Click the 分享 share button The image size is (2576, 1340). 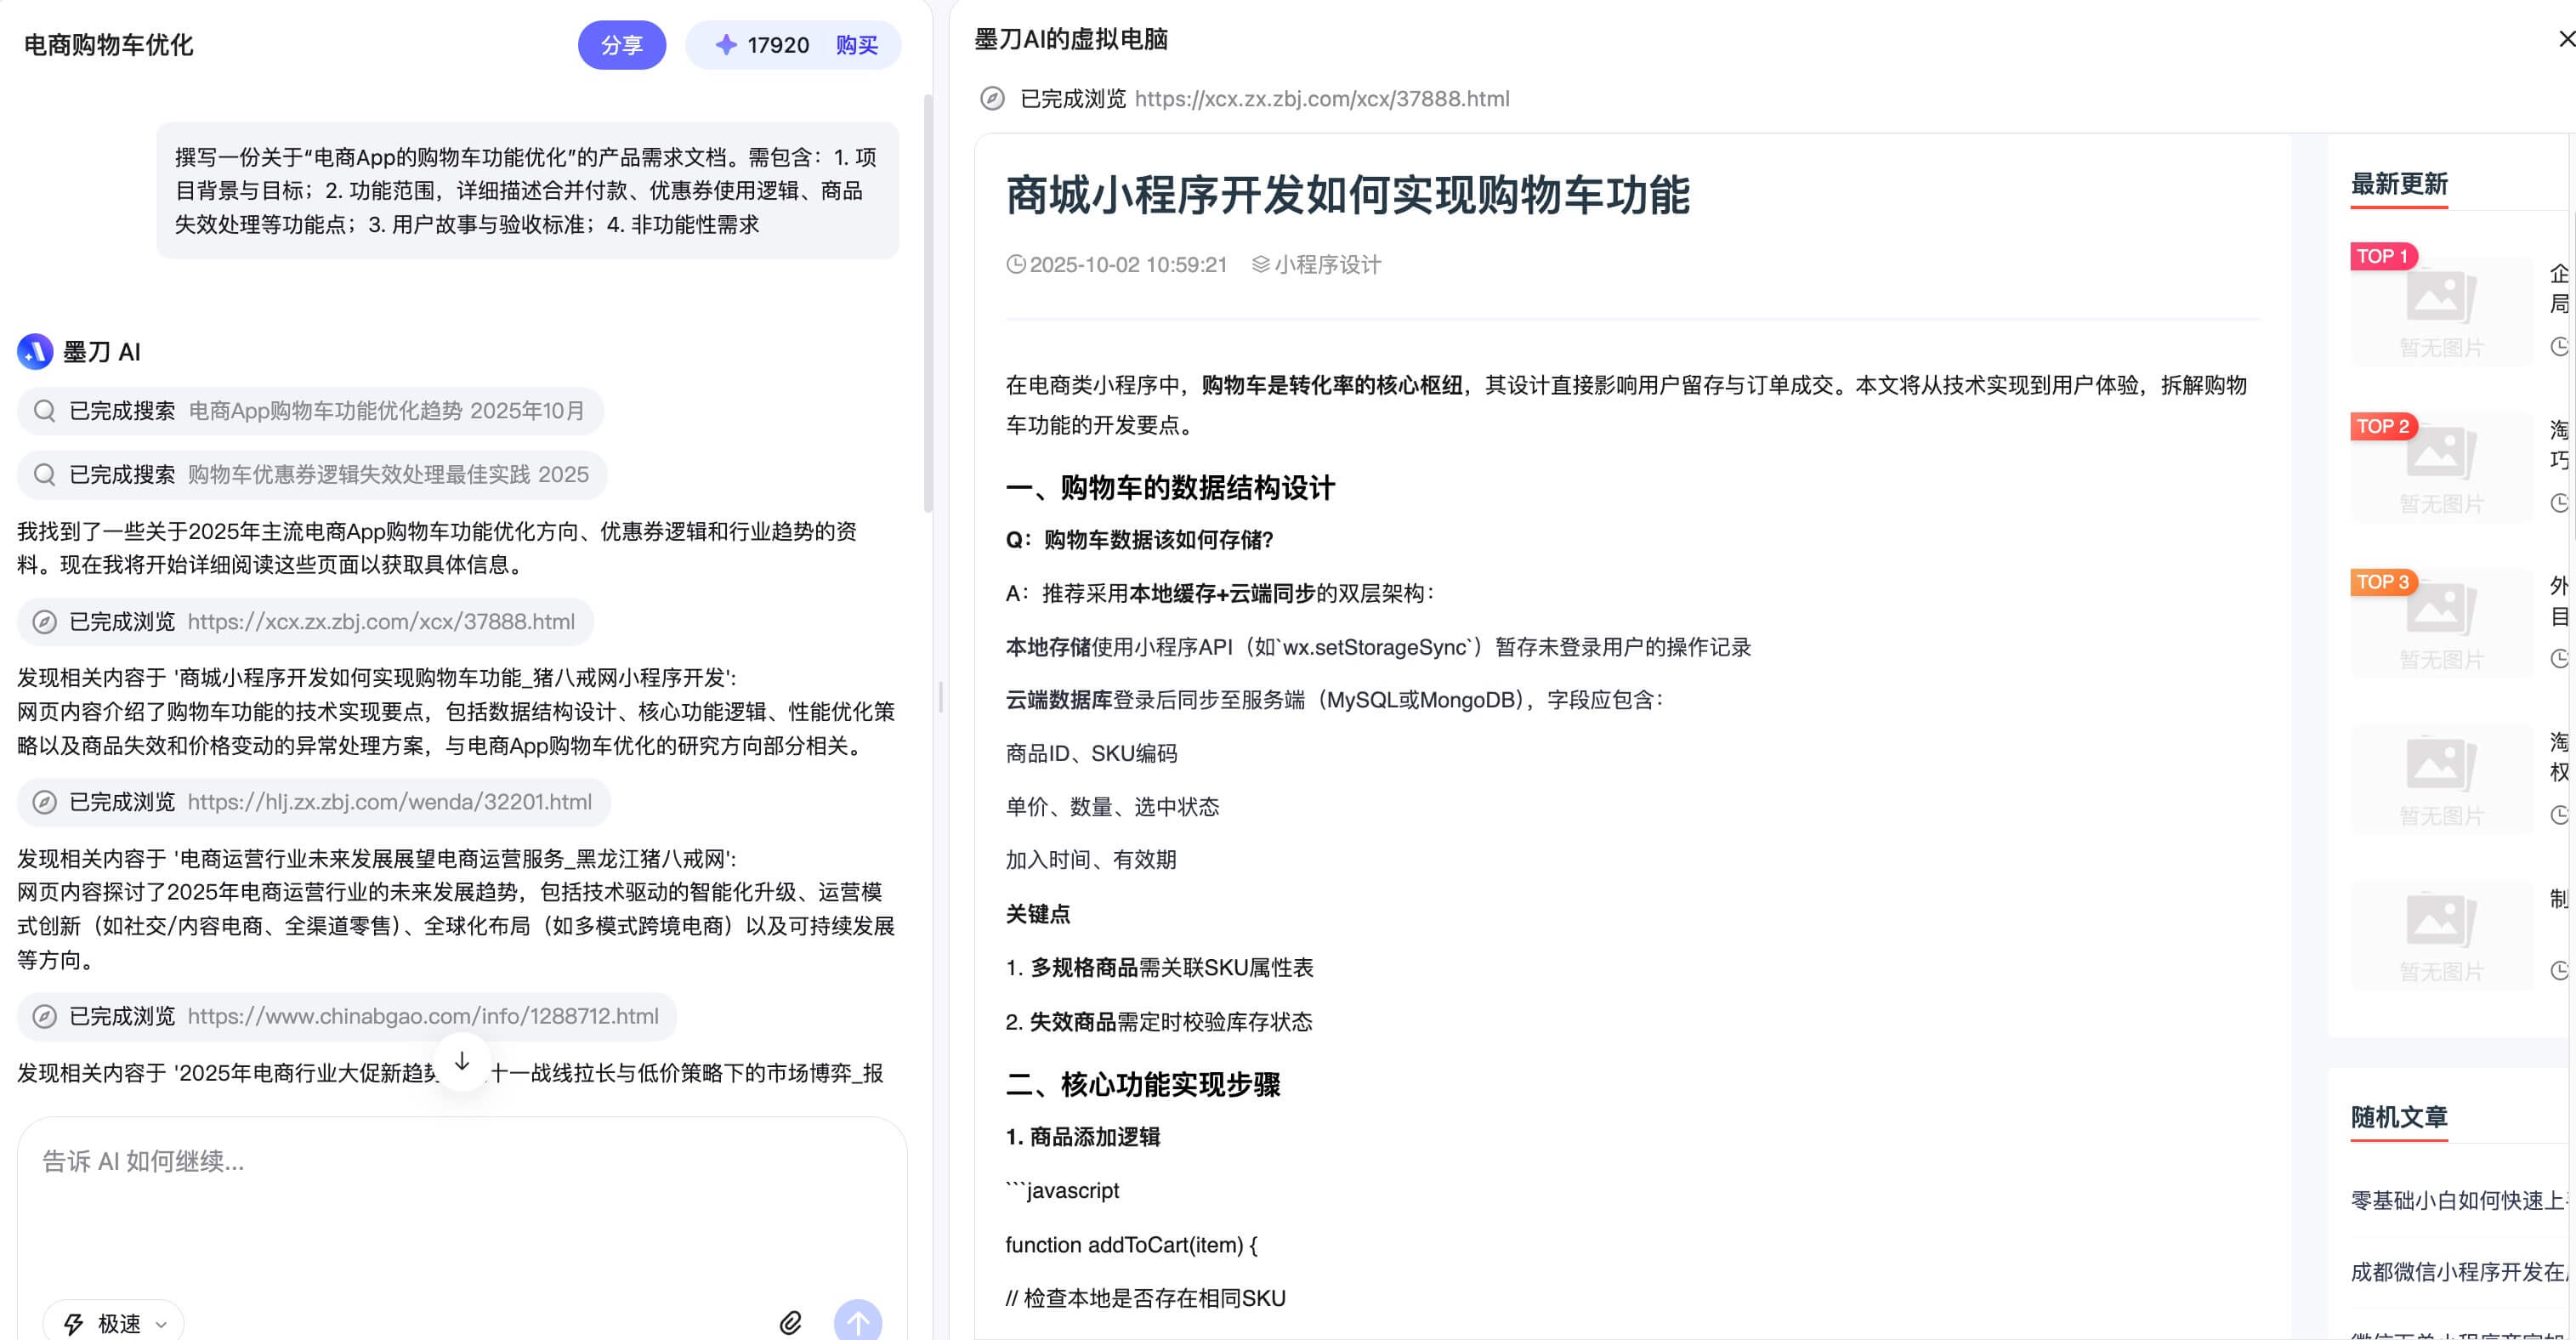[622, 44]
